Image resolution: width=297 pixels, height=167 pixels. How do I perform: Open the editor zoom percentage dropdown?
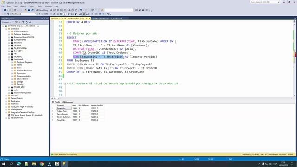click(x=58, y=98)
